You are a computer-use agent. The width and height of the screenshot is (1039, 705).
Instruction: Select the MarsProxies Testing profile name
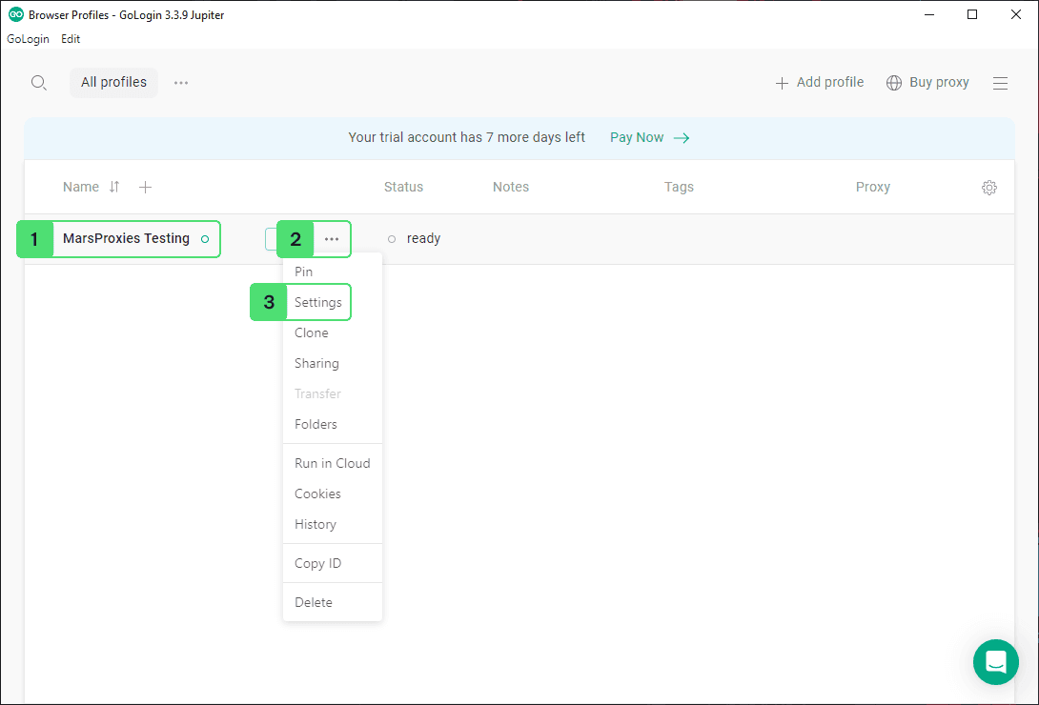pos(126,239)
